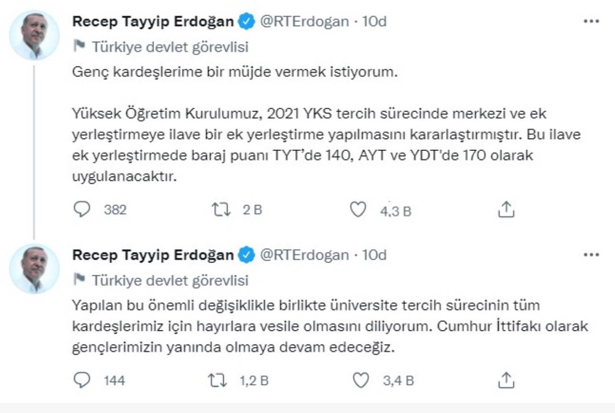The height and width of the screenshot is (413, 615).
Task: Open @RTErdogan handle on the second tweet
Action: pos(304,255)
